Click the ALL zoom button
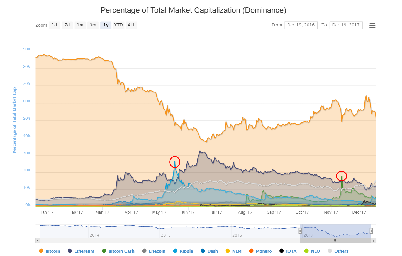This screenshot has width=402, height=256. pyautogui.click(x=131, y=25)
